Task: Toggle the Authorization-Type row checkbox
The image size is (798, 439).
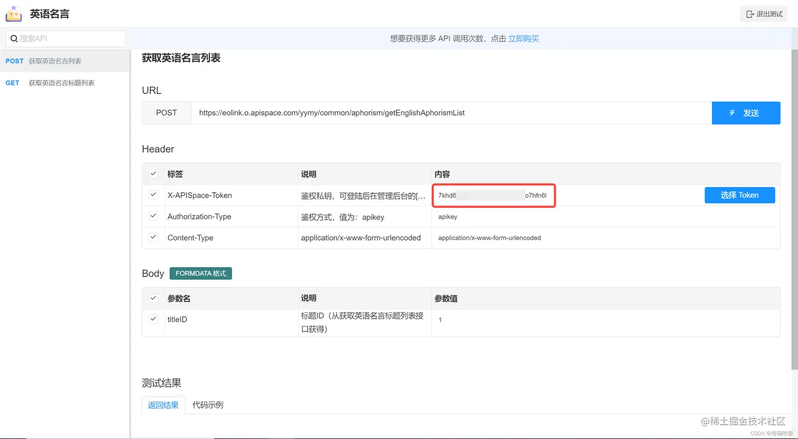Action: [x=154, y=216]
